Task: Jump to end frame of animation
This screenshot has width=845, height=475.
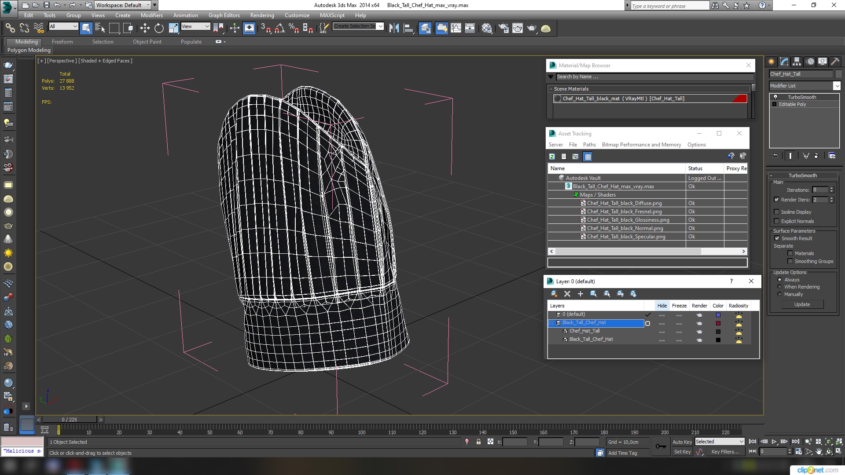Action: (795, 442)
